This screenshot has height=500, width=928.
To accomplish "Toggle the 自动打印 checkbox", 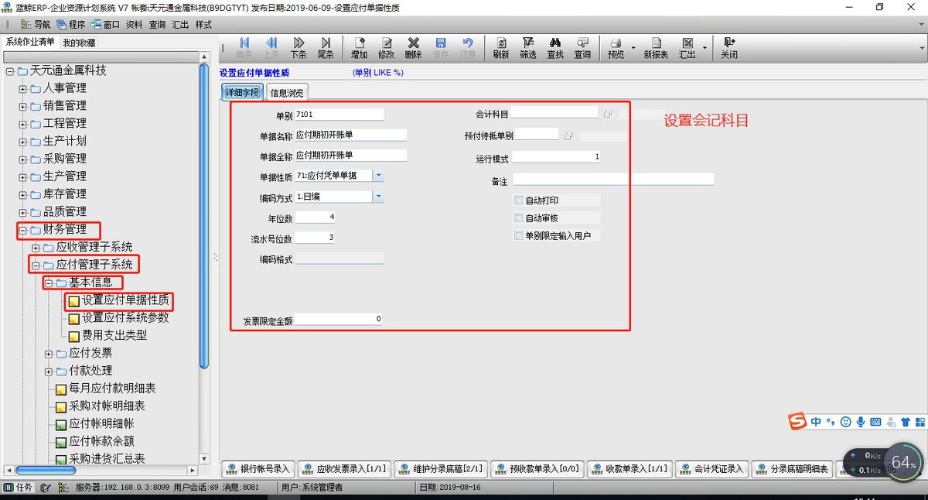I will (519, 200).
